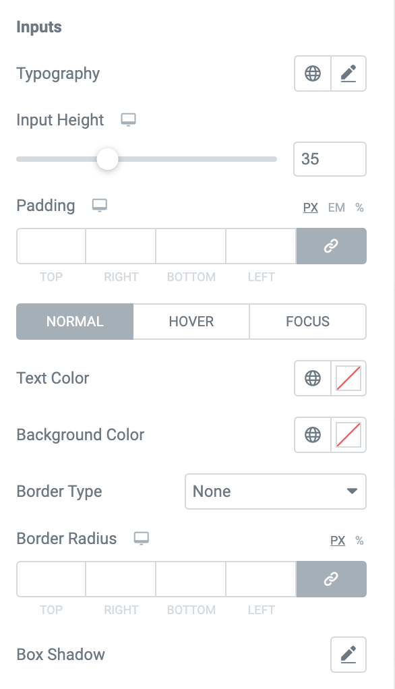Click the Border Radius responsive desktop icon
The image size is (395, 689).
(x=140, y=538)
